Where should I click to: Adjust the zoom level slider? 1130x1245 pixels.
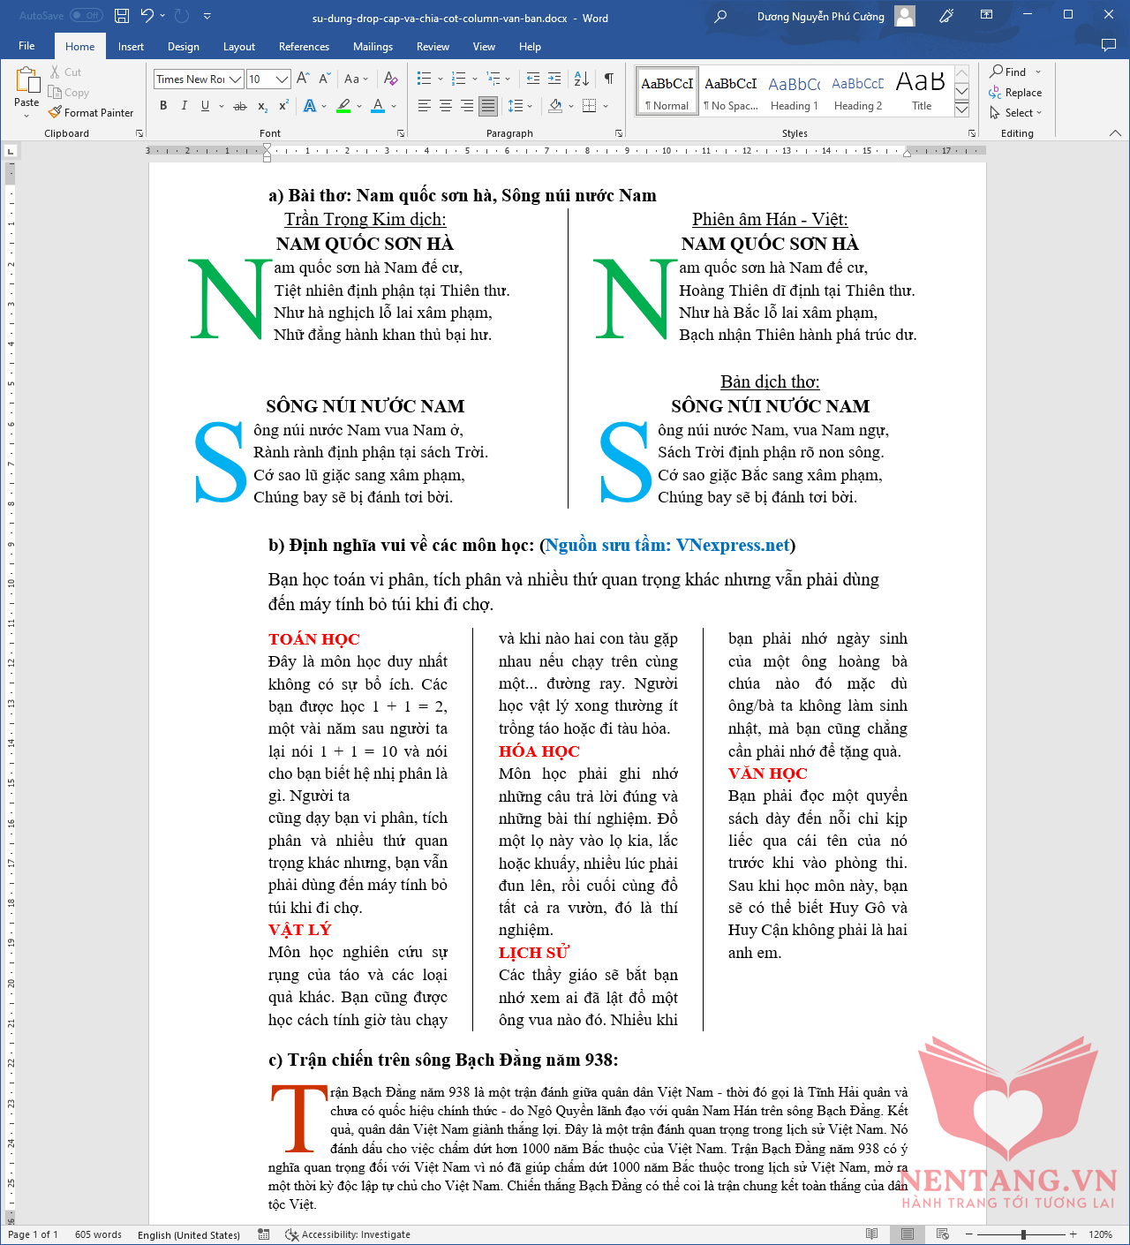coord(1023,1234)
